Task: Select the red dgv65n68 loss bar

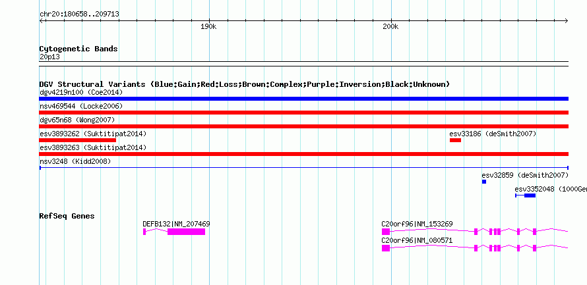Action: (x=303, y=126)
